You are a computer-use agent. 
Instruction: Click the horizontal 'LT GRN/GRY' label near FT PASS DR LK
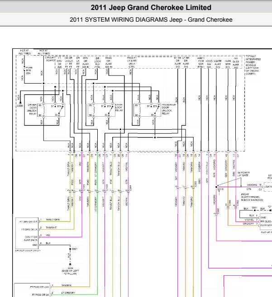[68, 293]
